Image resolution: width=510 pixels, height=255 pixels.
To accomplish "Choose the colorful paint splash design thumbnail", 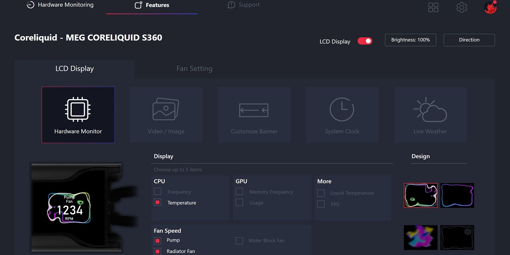I will click(x=421, y=237).
